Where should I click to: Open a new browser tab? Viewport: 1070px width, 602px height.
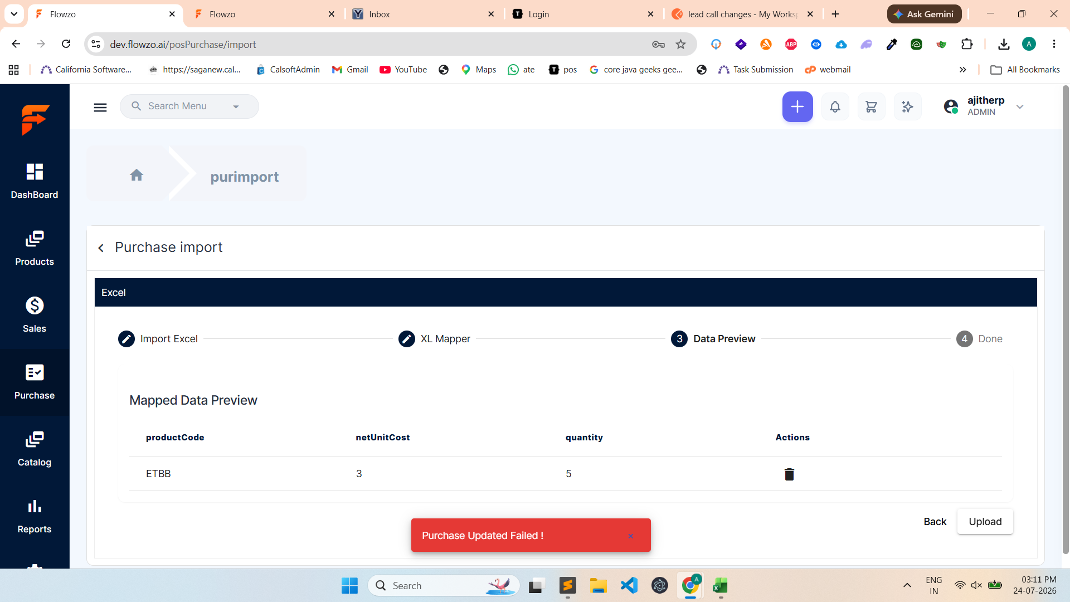[x=835, y=14]
